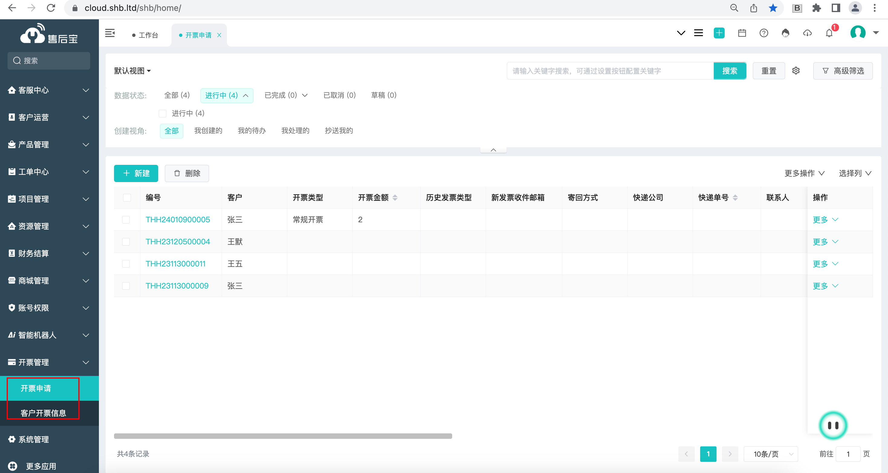This screenshot has width=888, height=473.
Task: Collapse the sidebar menu toggle icon
Action: click(110, 33)
